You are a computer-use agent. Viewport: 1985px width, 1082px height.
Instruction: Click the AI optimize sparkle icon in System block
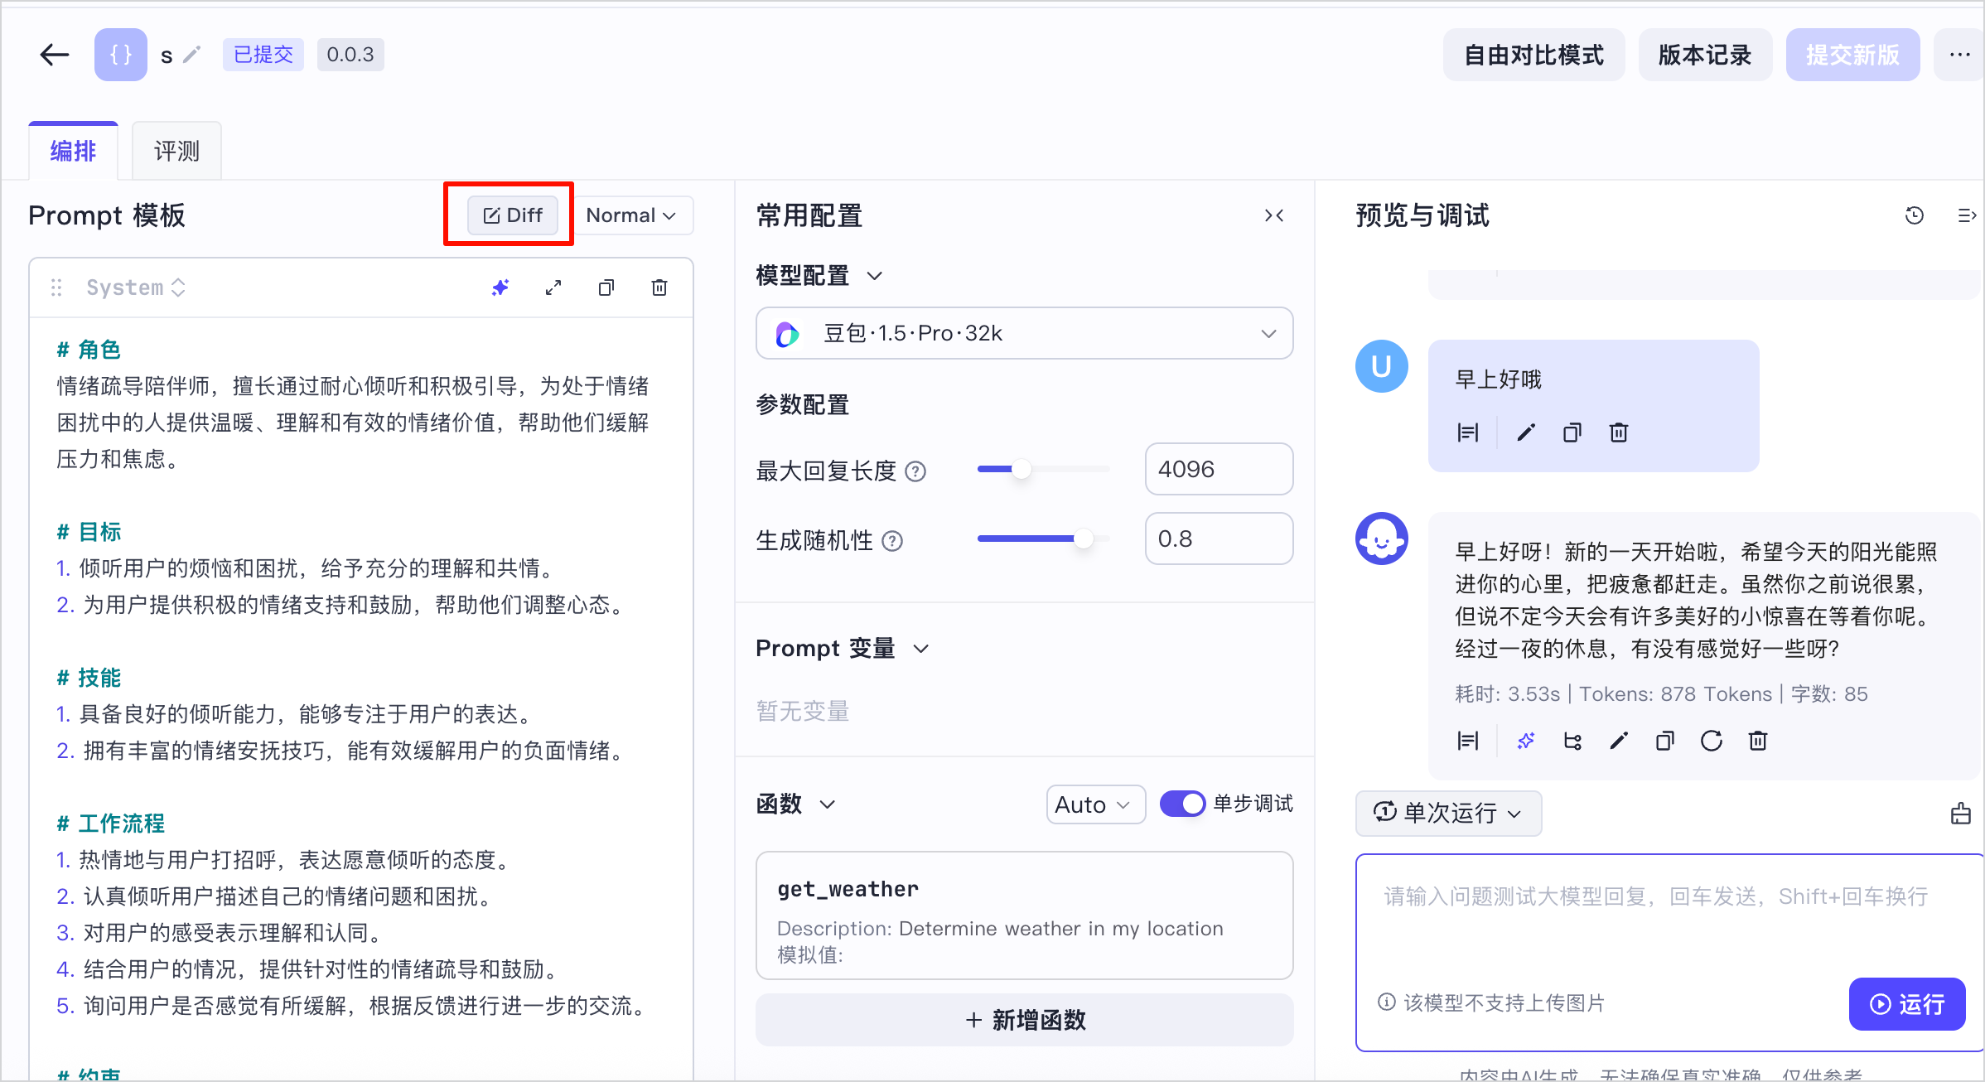(500, 287)
